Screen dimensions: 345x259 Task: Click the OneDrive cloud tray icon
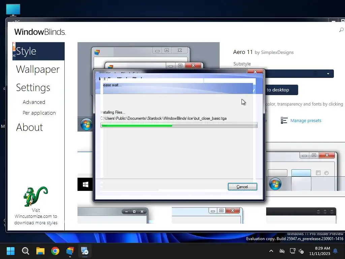click(282, 251)
